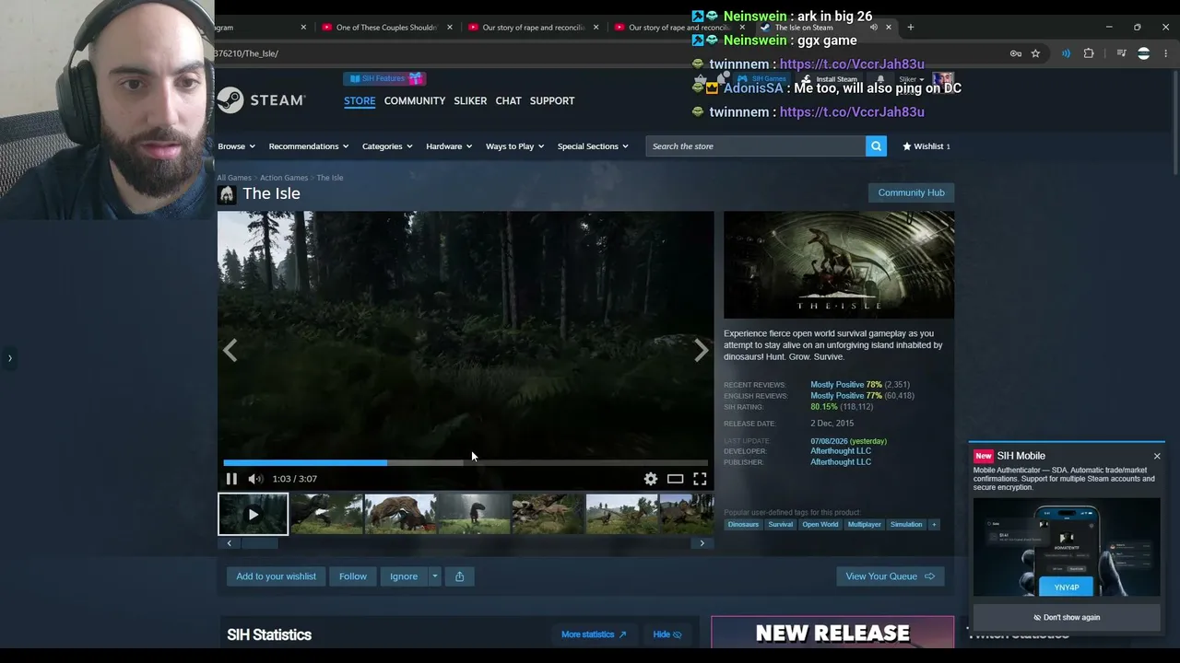Image resolution: width=1180 pixels, height=663 pixels.
Task: Open the Open World tag
Action: (x=820, y=525)
